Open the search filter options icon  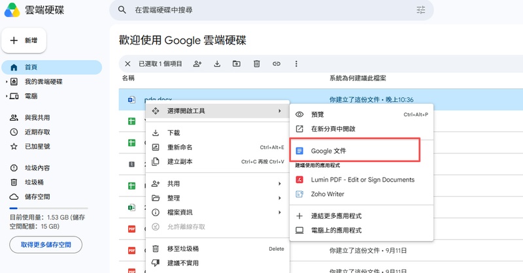click(421, 10)
